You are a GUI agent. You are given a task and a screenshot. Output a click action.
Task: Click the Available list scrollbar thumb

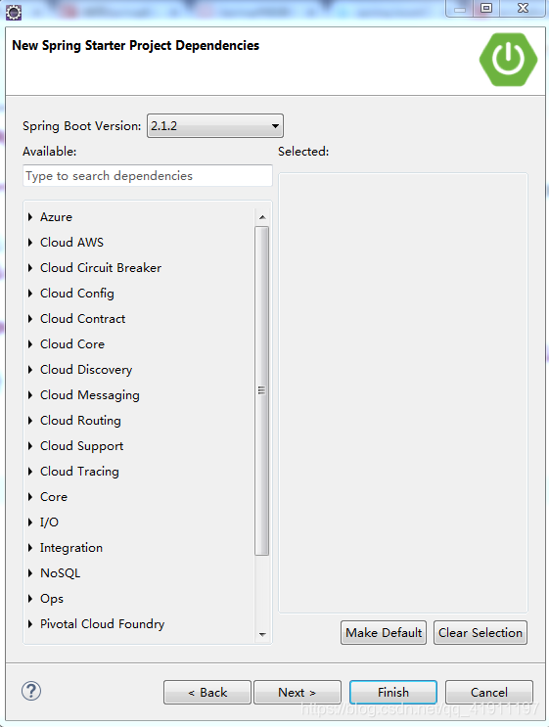262,390
